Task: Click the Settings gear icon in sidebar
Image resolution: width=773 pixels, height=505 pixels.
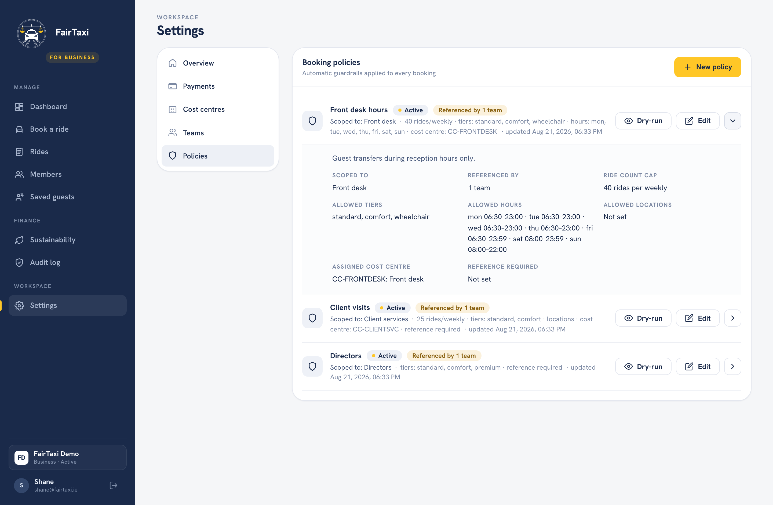Action: coord(20,305)
